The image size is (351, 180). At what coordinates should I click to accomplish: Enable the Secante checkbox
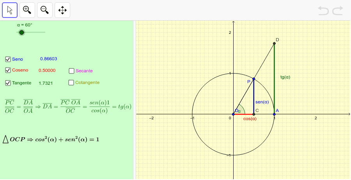(x=71, y=71)
